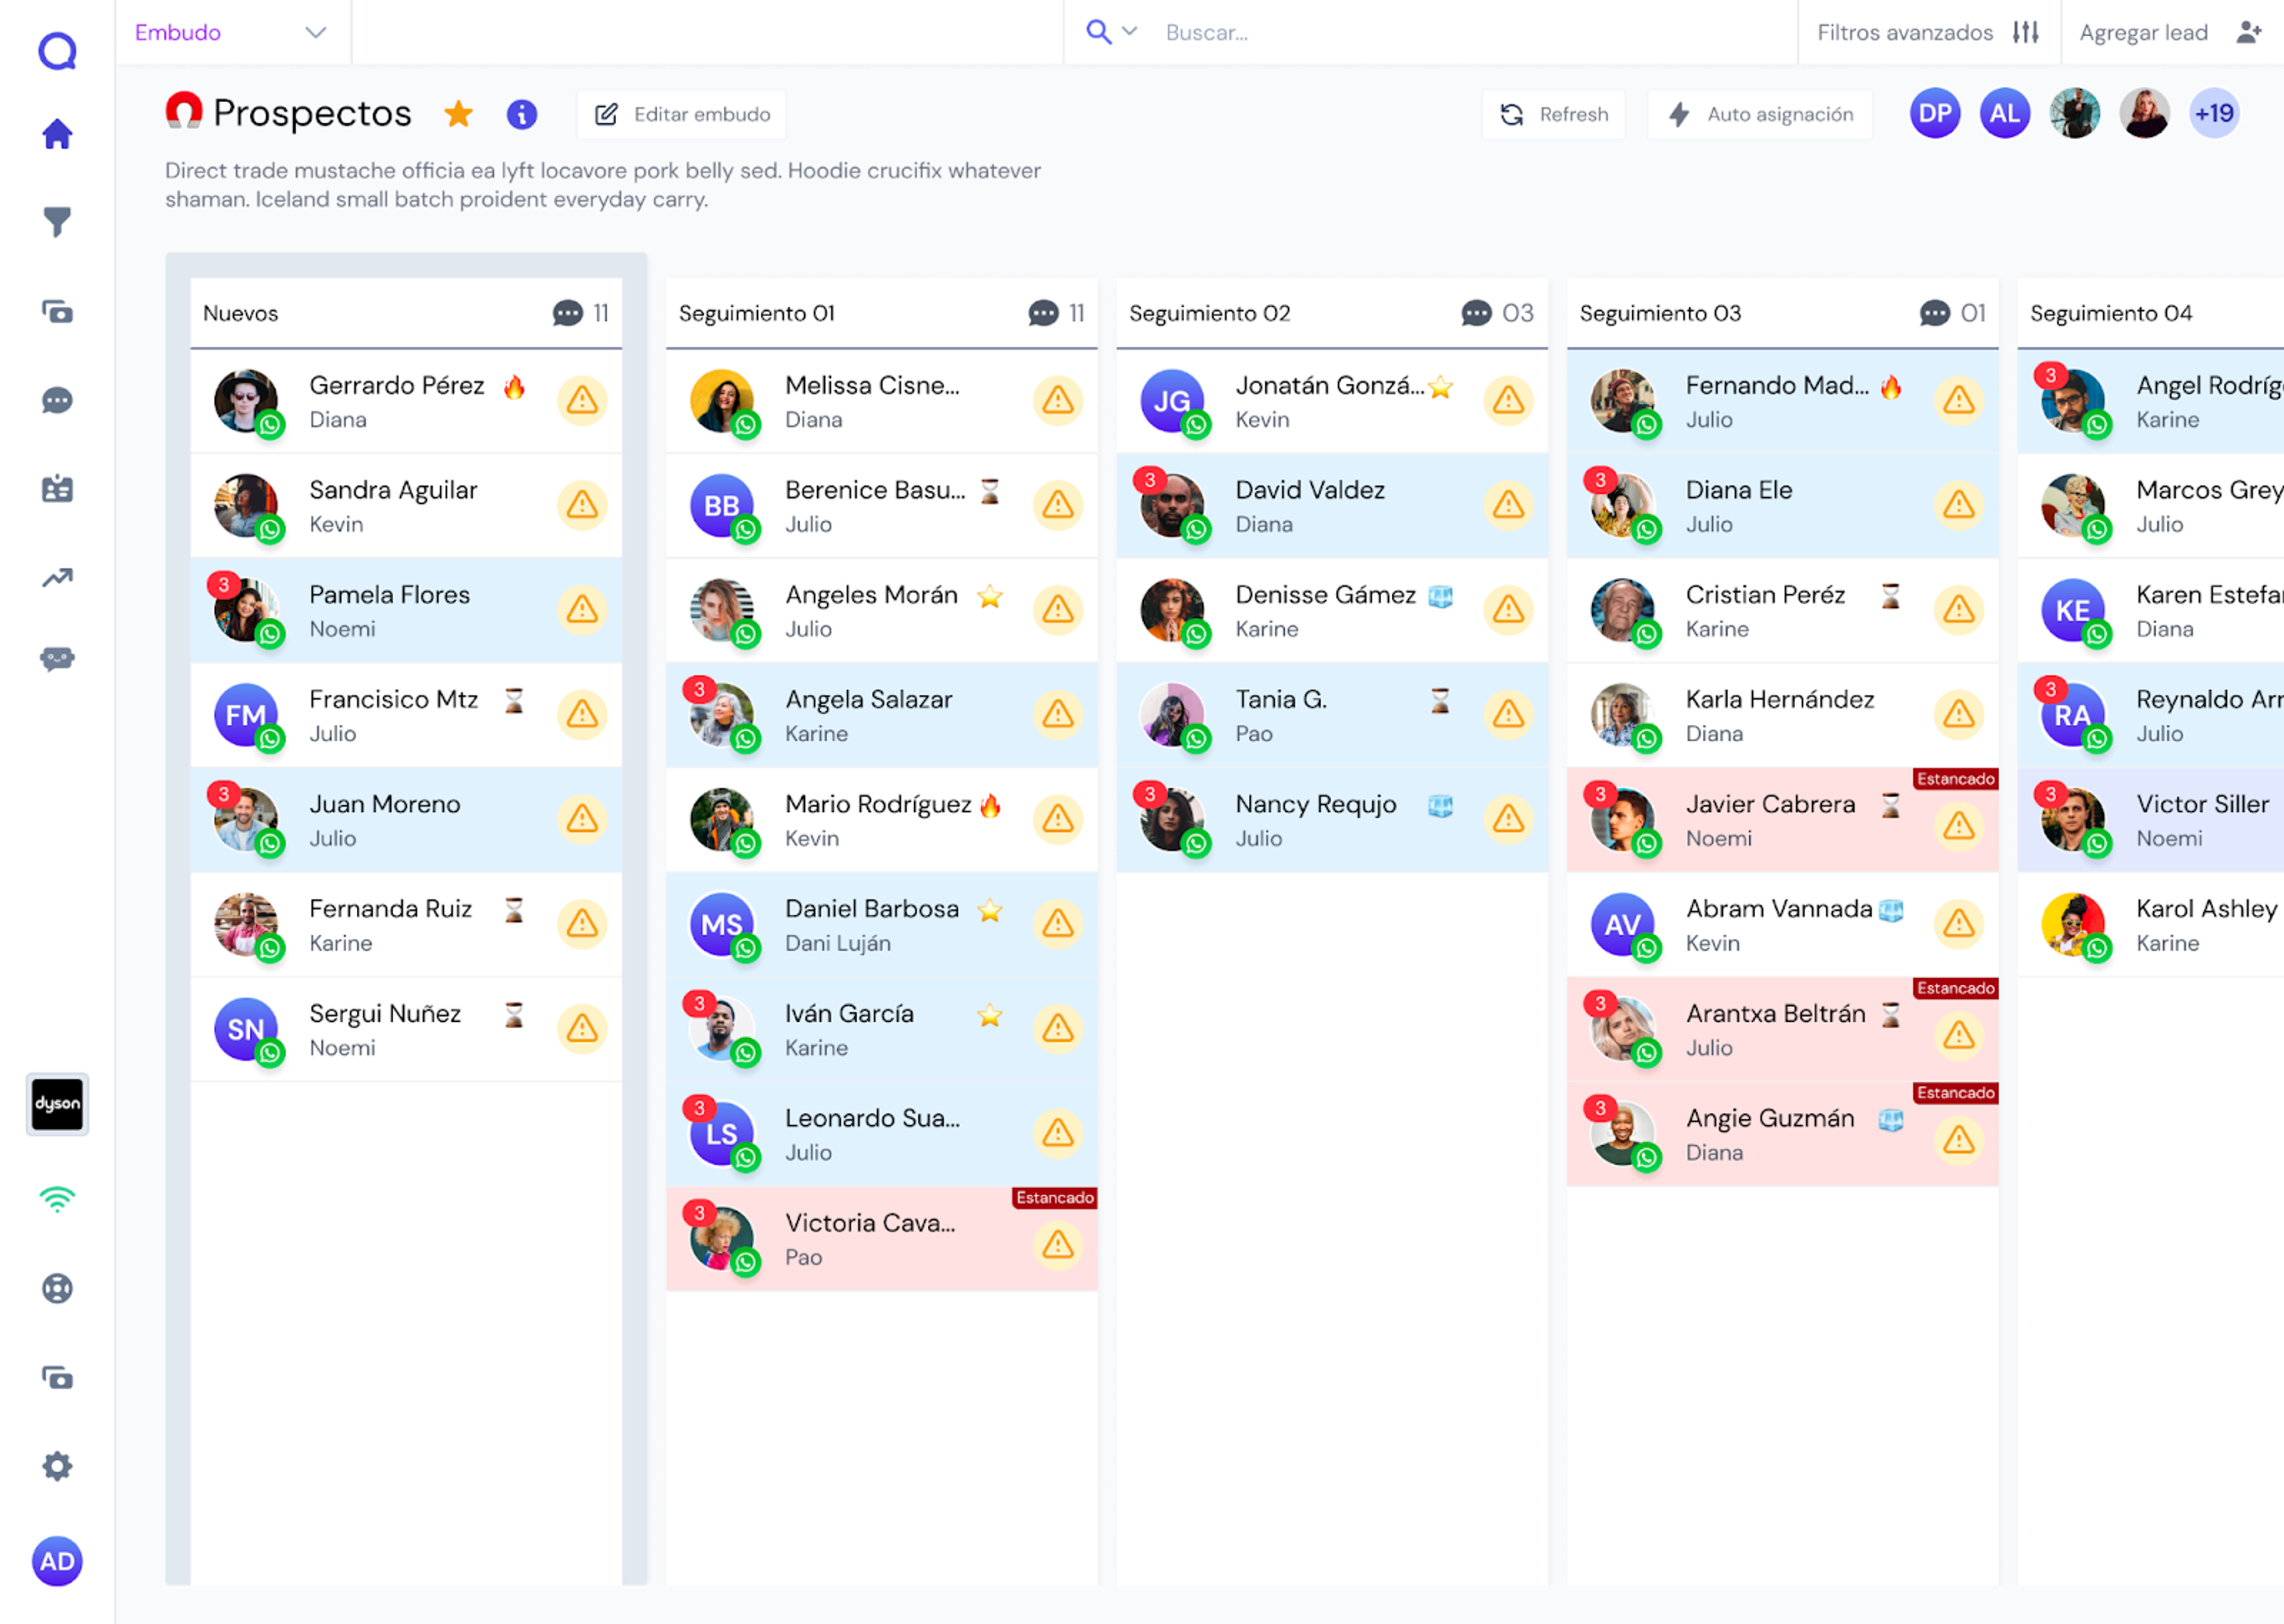Select the DP user avatar filter
2284x1624 pixels.
point(1935,113)
